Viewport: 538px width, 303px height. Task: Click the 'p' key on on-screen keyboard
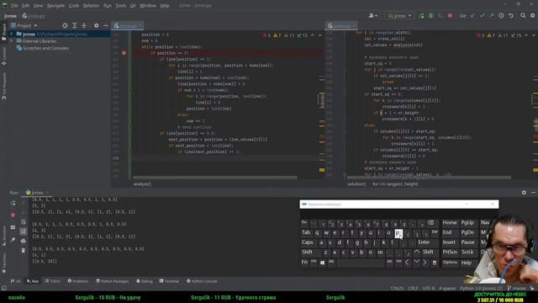pos(398,233)
